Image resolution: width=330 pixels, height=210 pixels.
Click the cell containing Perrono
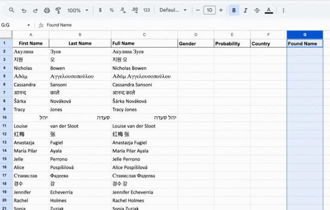tap(80, 159)
